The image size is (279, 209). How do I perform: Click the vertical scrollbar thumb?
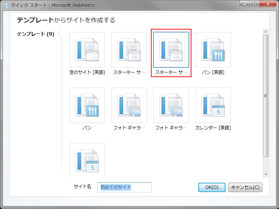tap(266, 96)
